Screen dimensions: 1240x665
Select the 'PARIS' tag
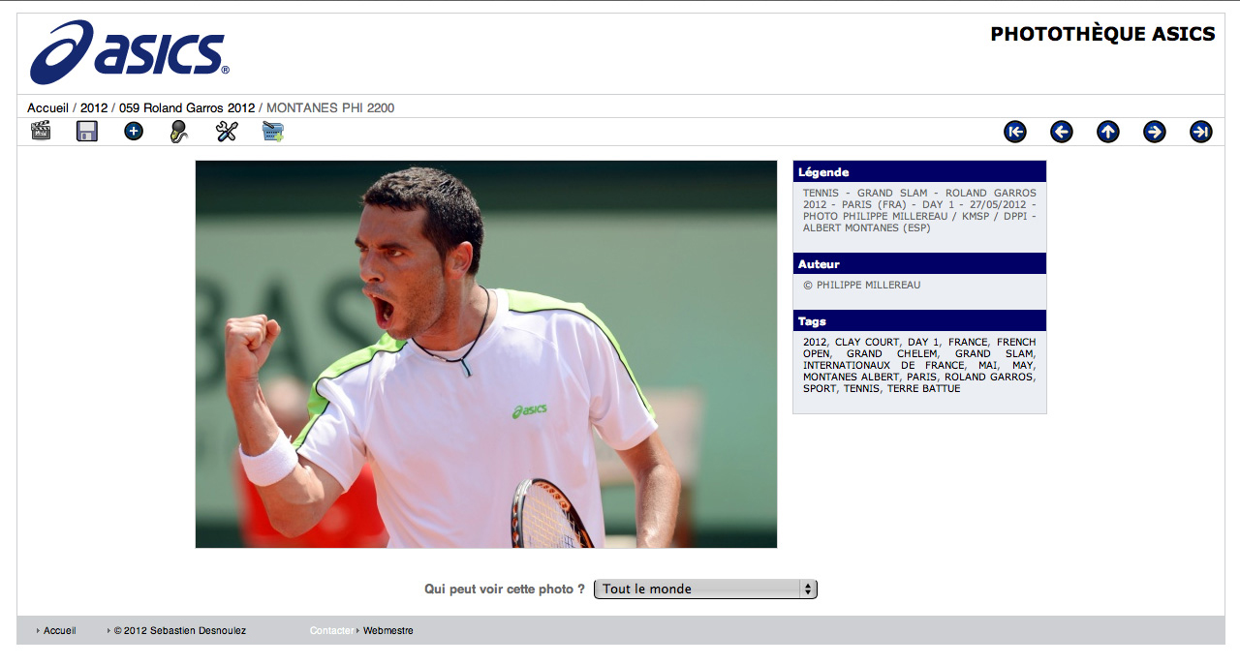[921, 377]
